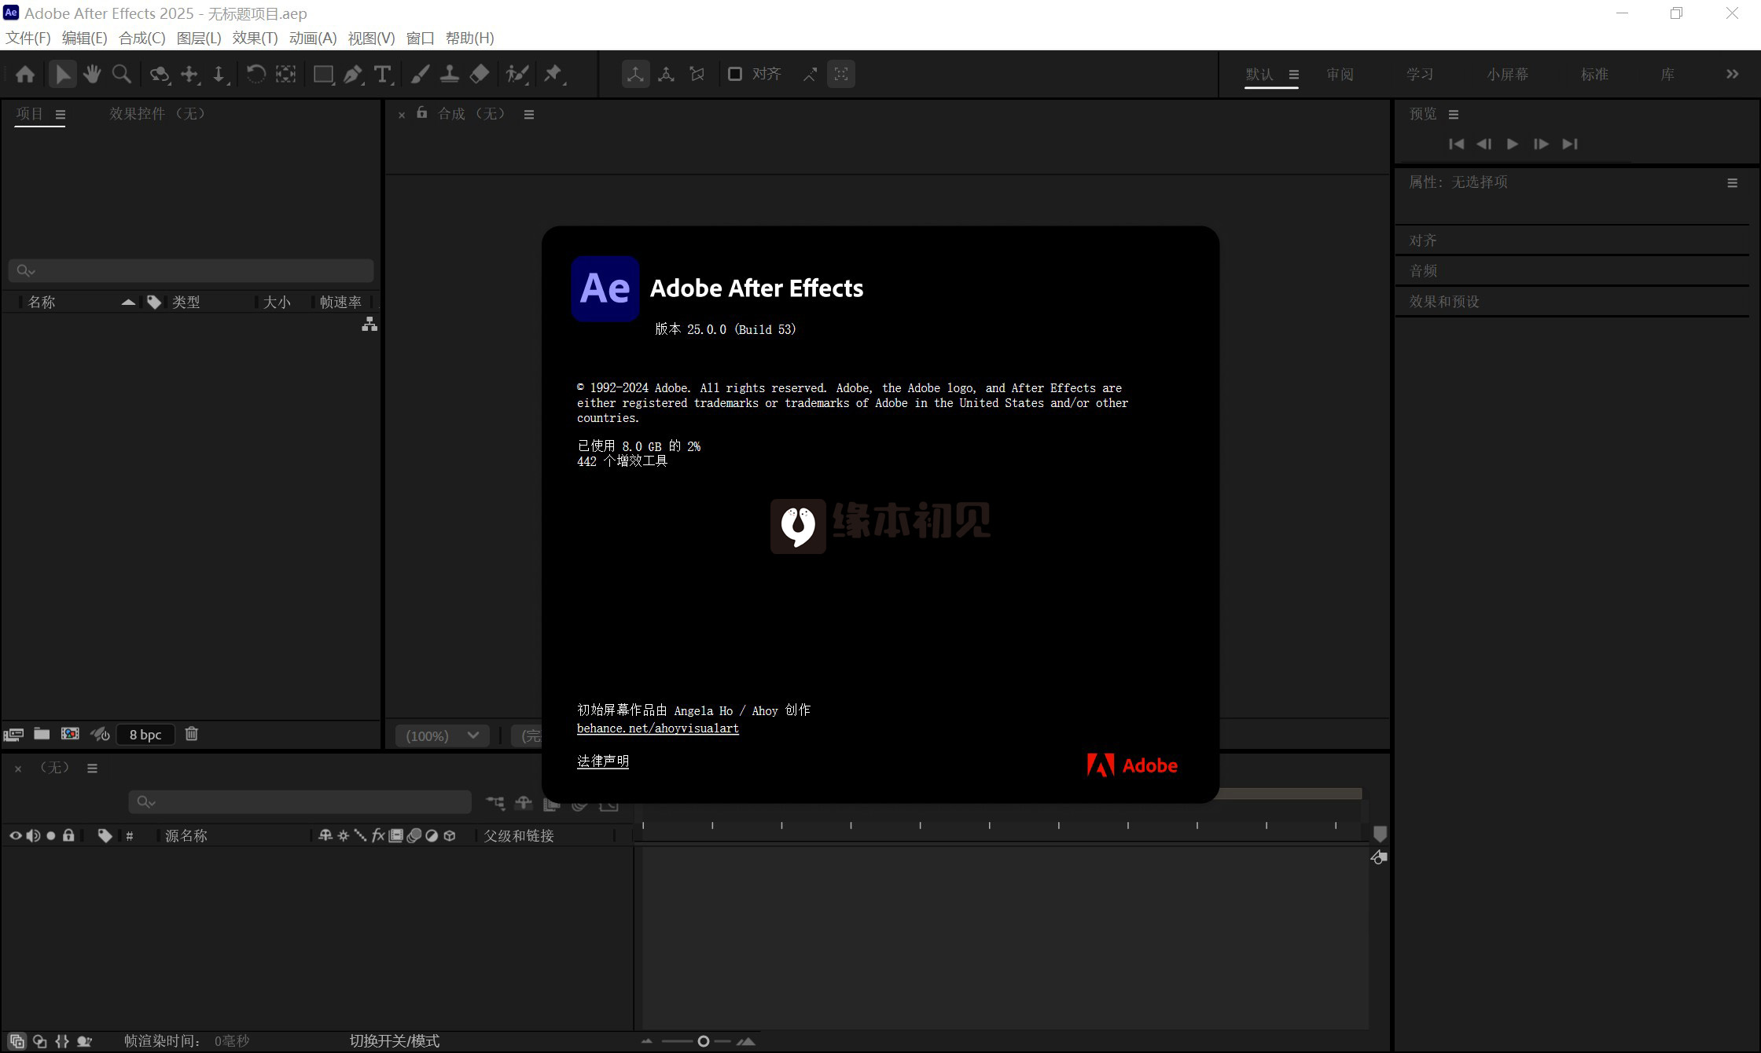Click the timeline zoom slider handle

tap(703, 1041)
